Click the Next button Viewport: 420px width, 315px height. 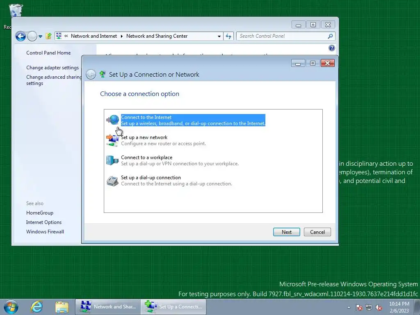pos(286,232)
